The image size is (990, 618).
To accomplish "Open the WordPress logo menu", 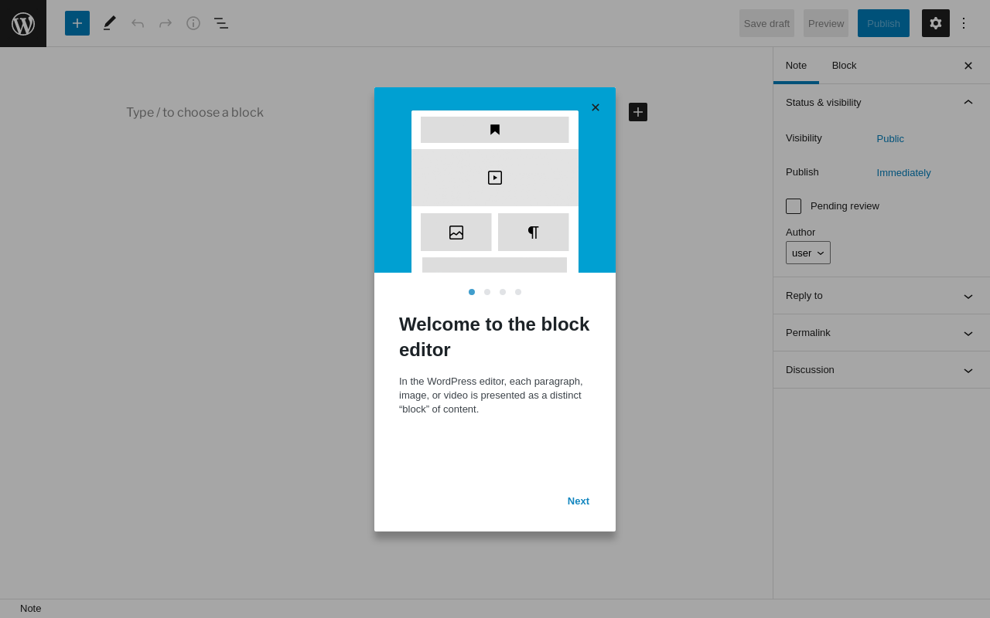I will pos(23,23).
